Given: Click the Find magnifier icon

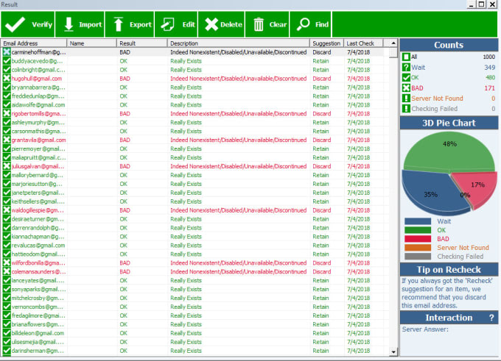Looking at the screenshot, I should coord(303,24).
